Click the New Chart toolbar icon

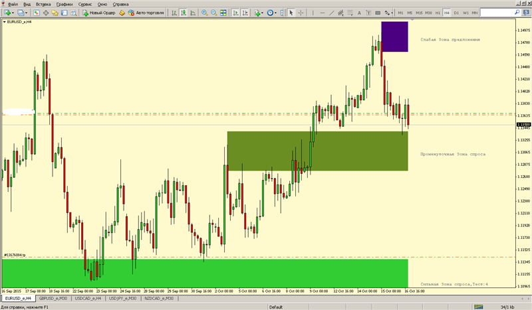[x=7, y=13]
